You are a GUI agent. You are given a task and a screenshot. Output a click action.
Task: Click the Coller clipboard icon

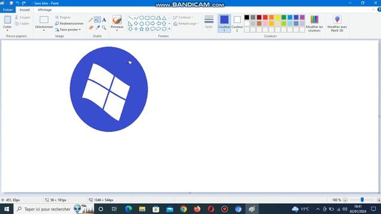[7, 20]
